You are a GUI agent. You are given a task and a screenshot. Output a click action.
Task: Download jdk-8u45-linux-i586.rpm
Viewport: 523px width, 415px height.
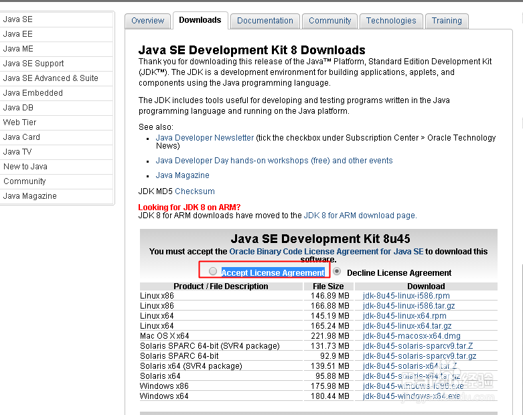[406, 296]
